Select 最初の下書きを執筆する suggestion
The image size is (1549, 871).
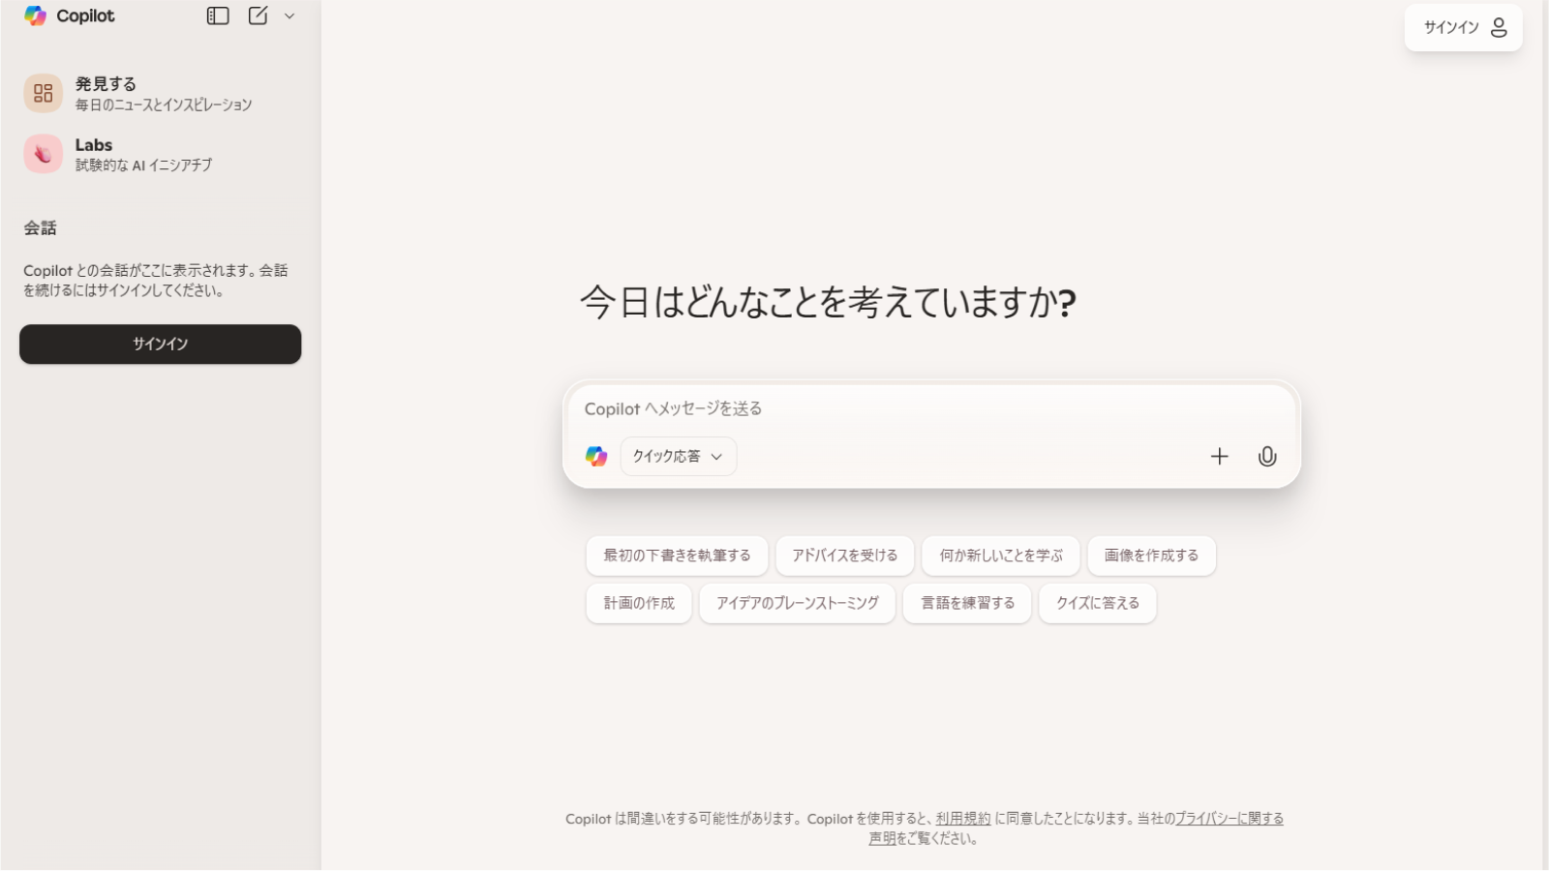tap(677, 556)
